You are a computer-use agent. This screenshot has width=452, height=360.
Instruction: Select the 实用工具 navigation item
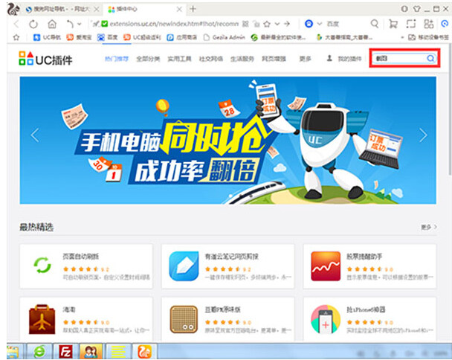(180, 59)
